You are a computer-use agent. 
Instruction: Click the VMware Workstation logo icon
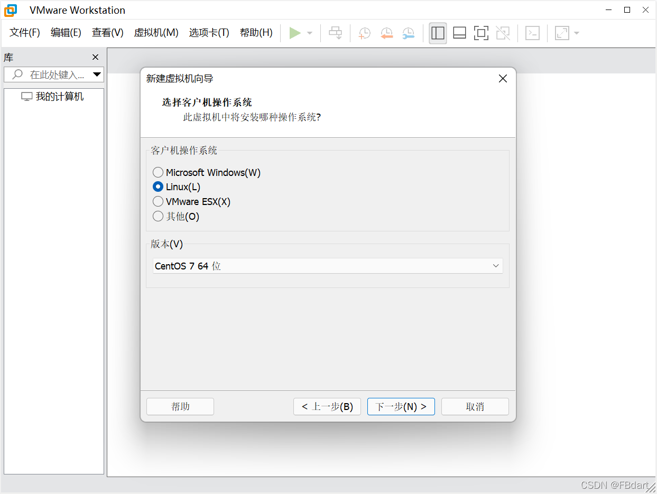click(x=11, y=10)
